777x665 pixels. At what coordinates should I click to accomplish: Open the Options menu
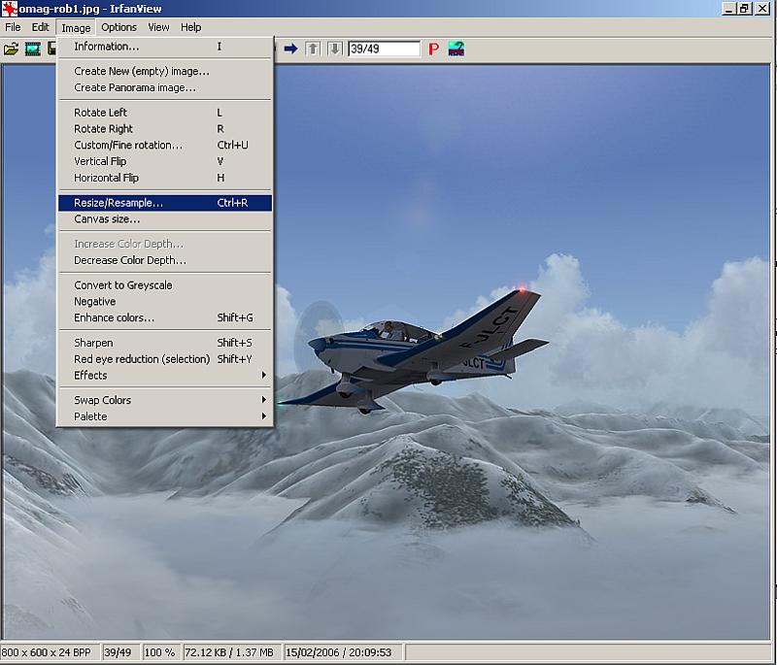118,27
